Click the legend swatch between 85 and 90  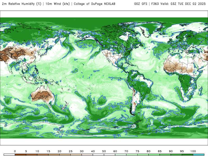coord(165,155)
